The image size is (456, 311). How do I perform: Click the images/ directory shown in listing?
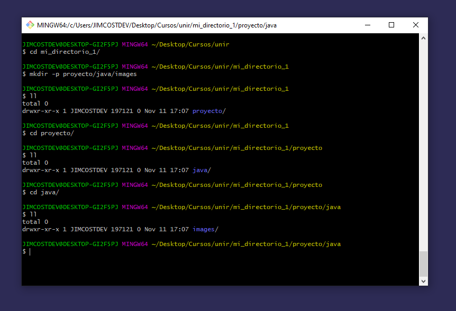point(204,229)
